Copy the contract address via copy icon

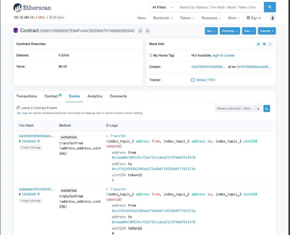pyautogui.click(x=140, y=31)
